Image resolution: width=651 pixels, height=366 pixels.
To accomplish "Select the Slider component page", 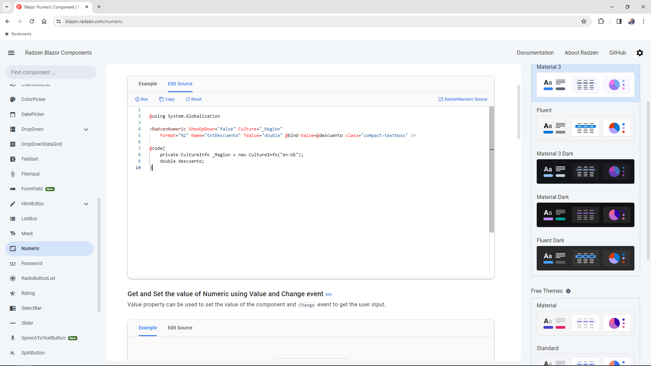I will [x=27, y=323].
